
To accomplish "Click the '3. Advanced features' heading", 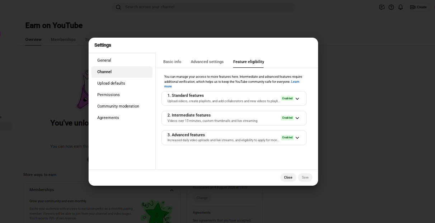I will tap(186, 135).
